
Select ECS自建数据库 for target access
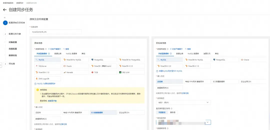click(225, 82)
